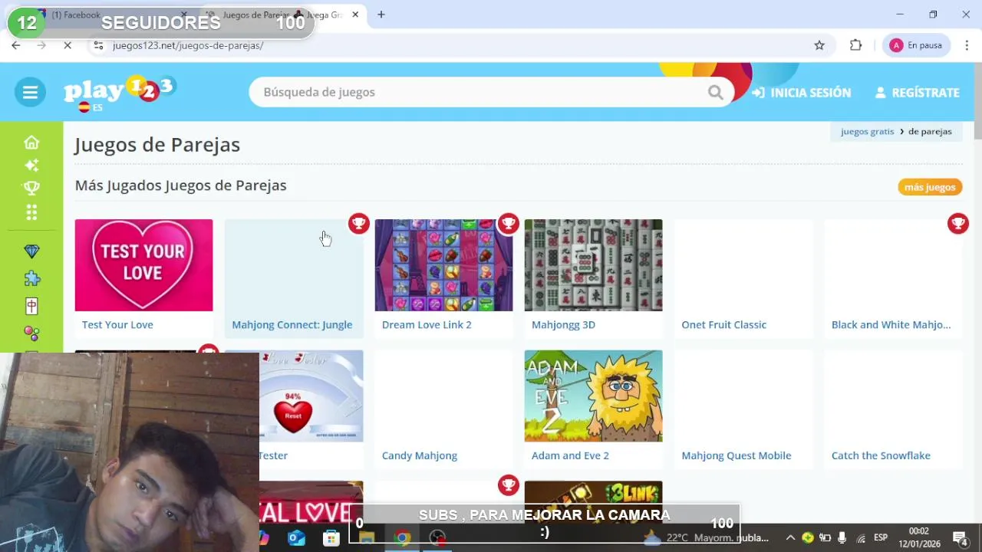Screen dimensions: 982x552
Task: Open the browser extensions puzzle icon
Action: 856,45
